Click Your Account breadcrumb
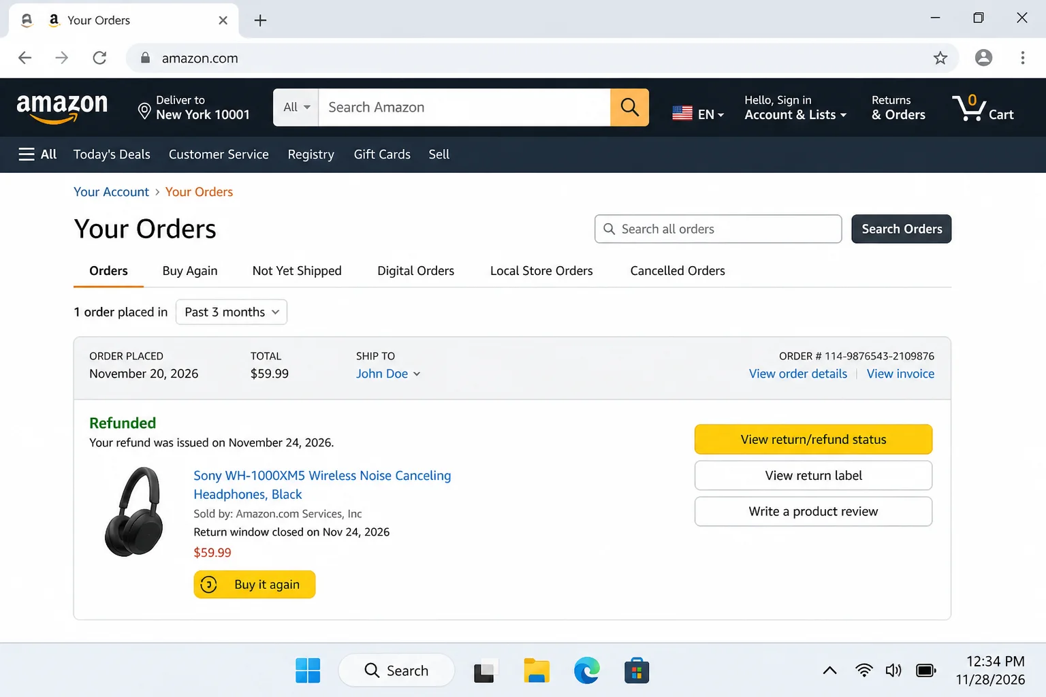Screen dimensions: 1046x697 pos(111,192)
